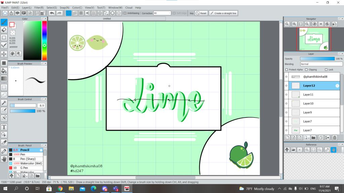Click the Zoom In icon in Navigator
This screenshot has width=344, height=193.
(x=294, y=24)
